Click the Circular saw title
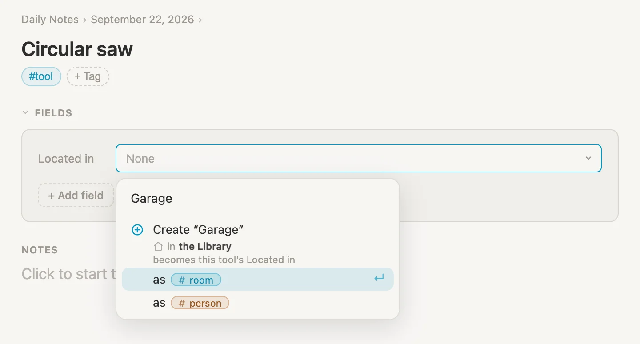 [77, 49]
